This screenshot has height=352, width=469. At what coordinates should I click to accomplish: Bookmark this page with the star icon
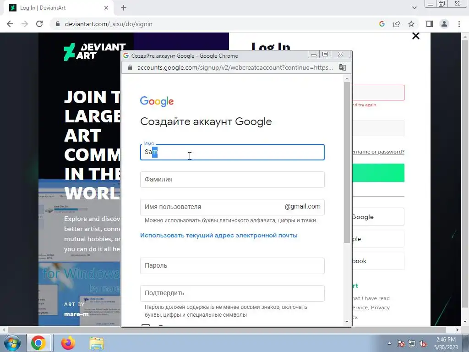(411, 24)
